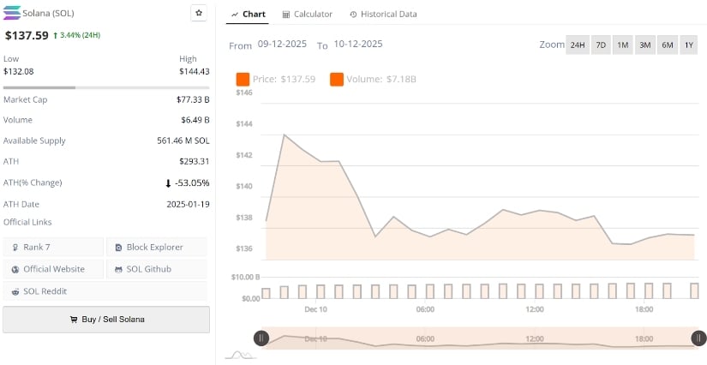Image resolution: width=707 pixels, height=365 pixels.
Task: Choose the 3M zoom button
Action: click(x=644, y=45)
